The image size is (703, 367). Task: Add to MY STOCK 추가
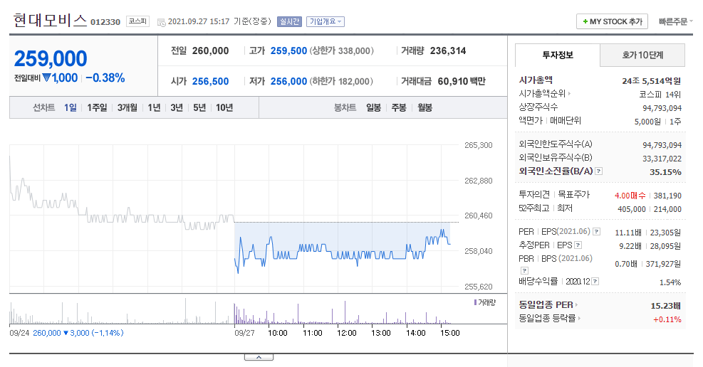tap(612, 21)
